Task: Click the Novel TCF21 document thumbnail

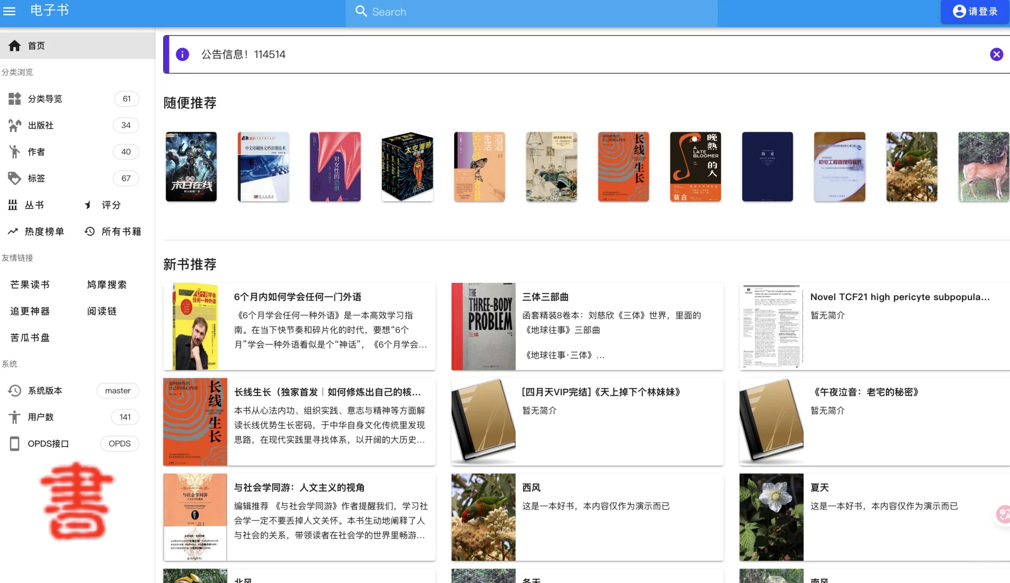Action: coord(771,327)
